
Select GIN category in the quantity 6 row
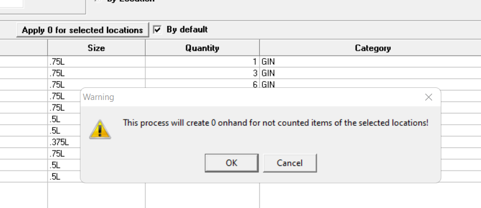(x=370, y=84)
